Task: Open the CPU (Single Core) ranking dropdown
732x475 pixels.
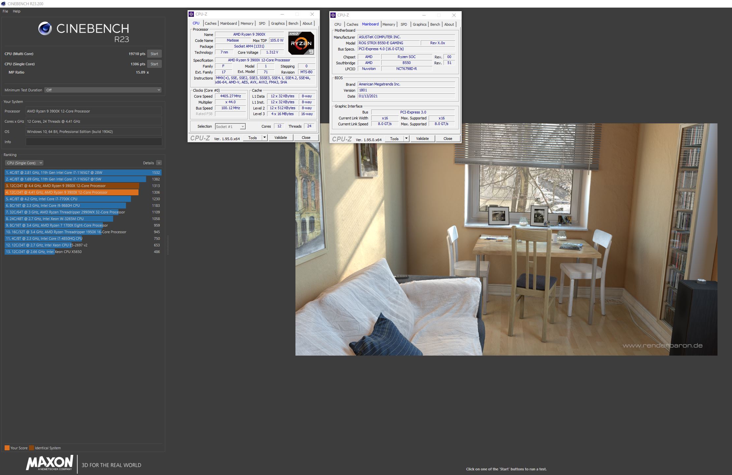Action: [x=24, y=163]
